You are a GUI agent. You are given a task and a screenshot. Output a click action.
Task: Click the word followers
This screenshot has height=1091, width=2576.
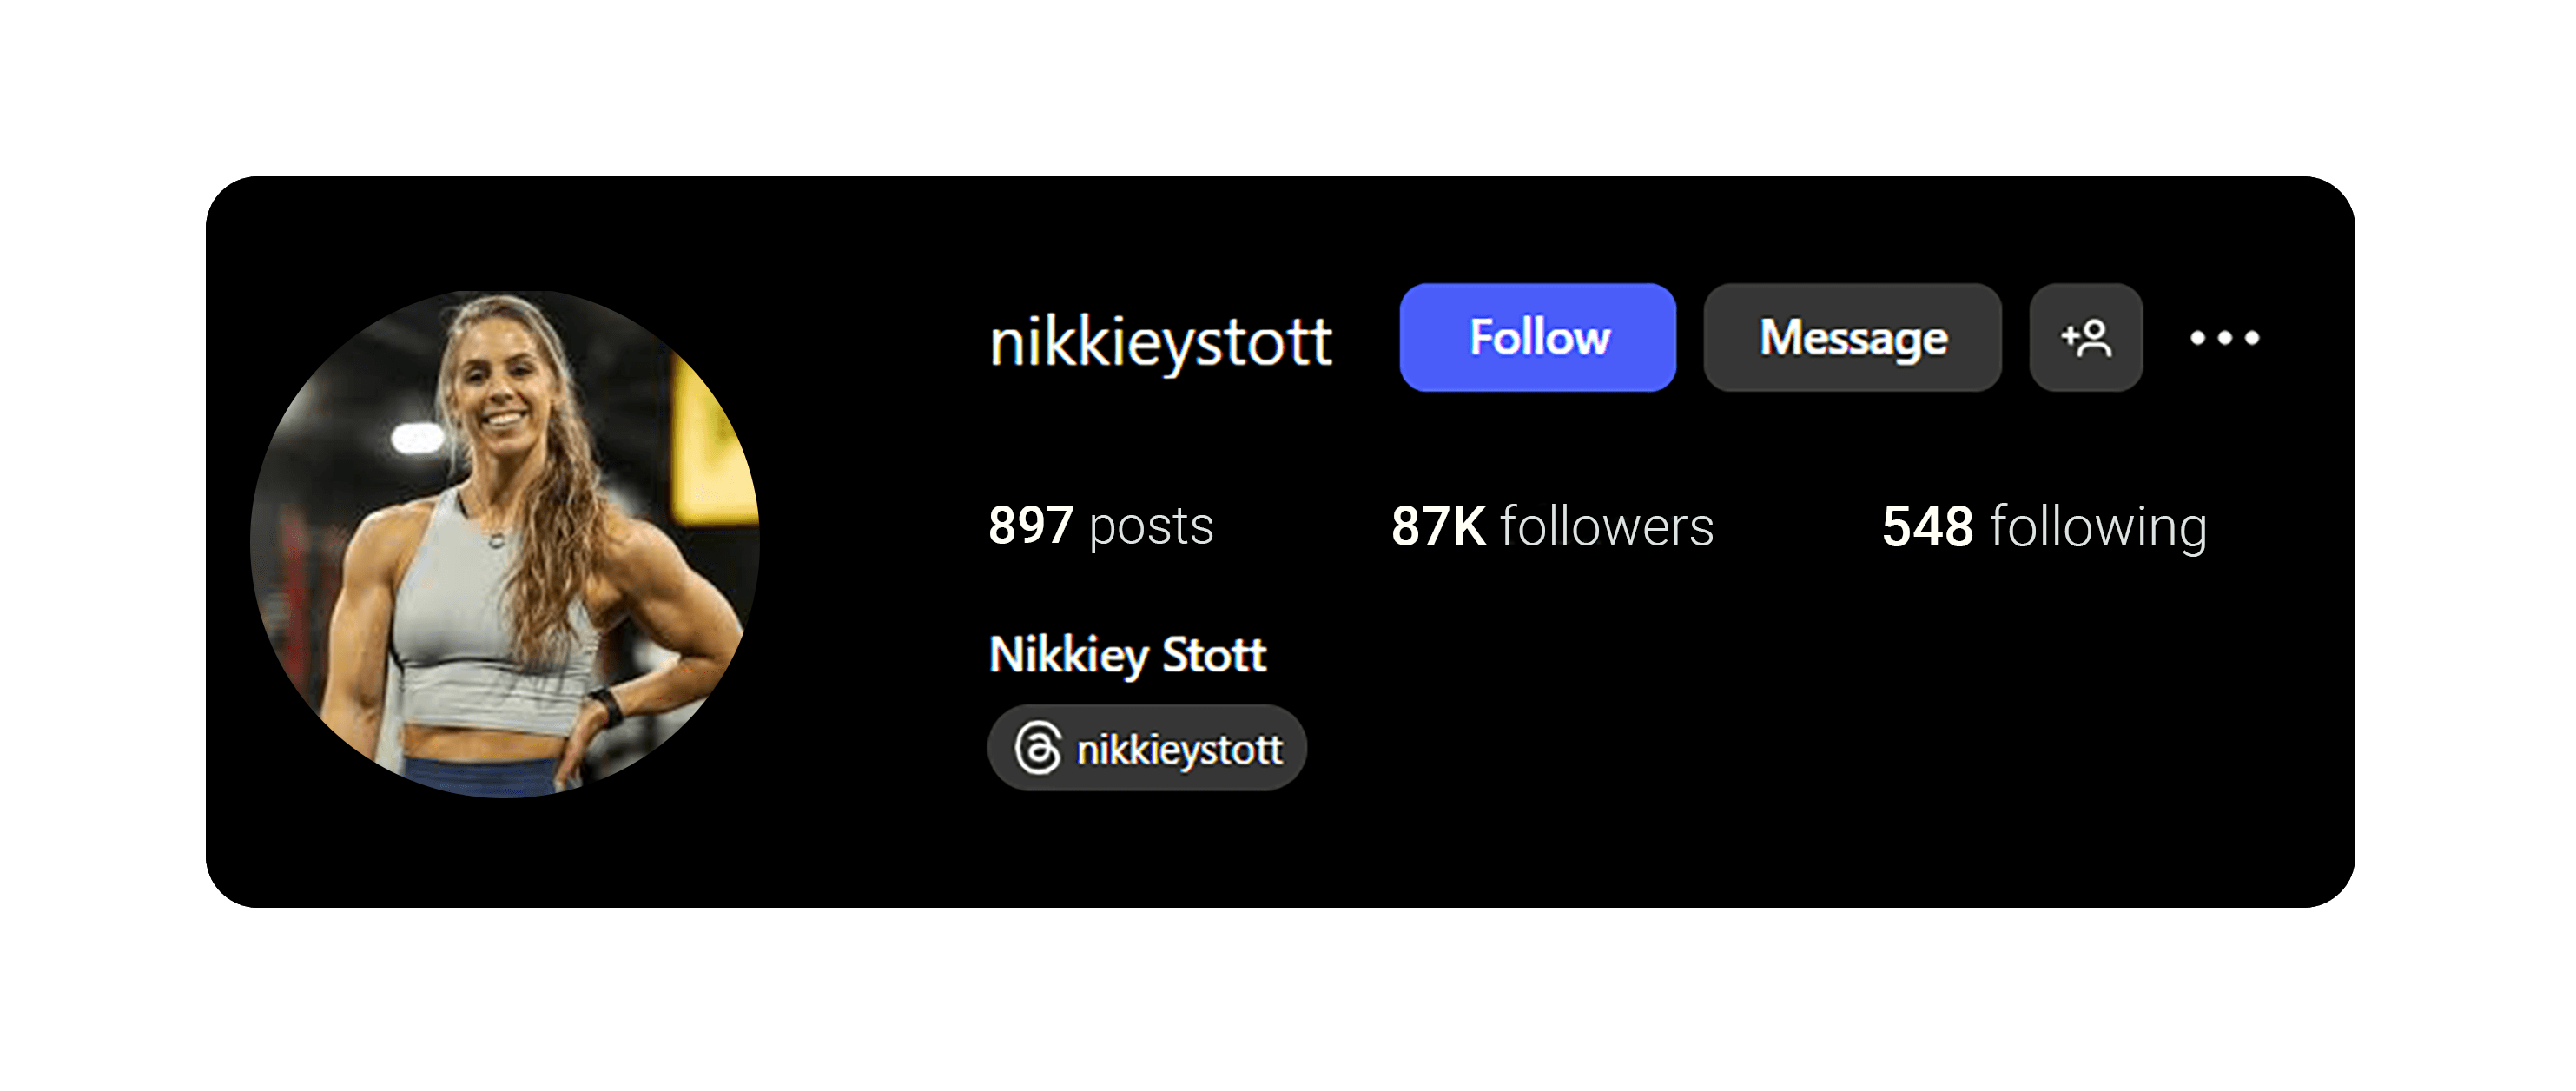point(1607,526)
